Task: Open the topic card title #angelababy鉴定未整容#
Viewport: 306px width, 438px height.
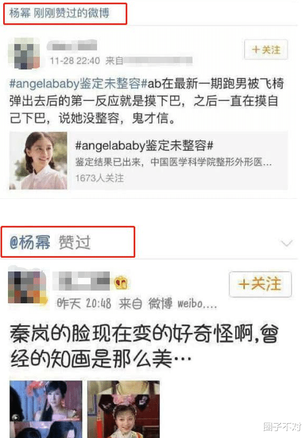Action: coord(144,145)
